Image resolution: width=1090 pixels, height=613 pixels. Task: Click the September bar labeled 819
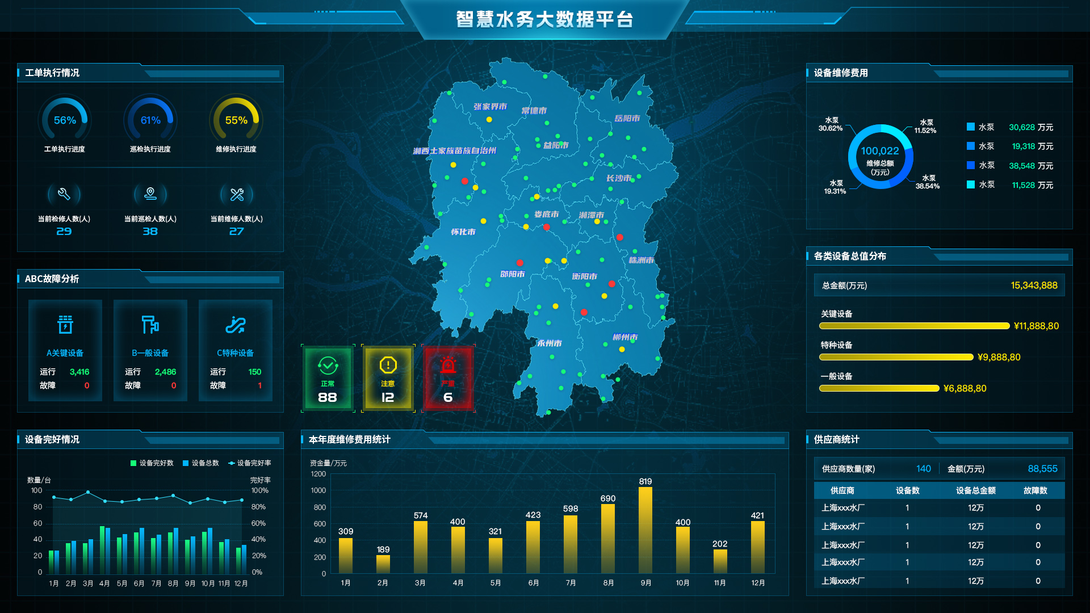pos(645,529)
